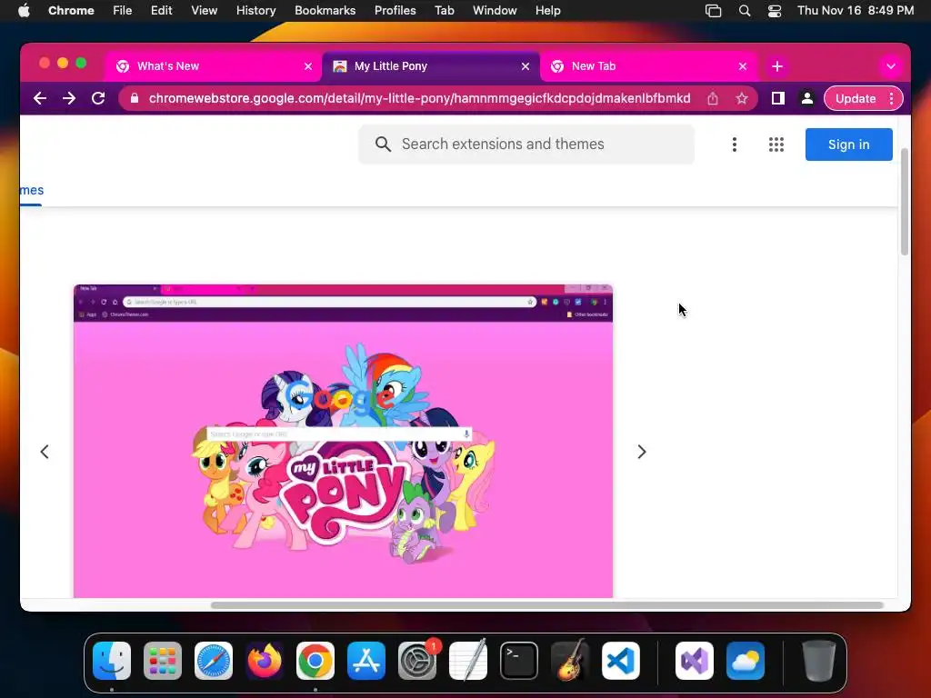
Task: Open the Chrome side panel icon
Action: pyautogui.click(x=778, y=98)
